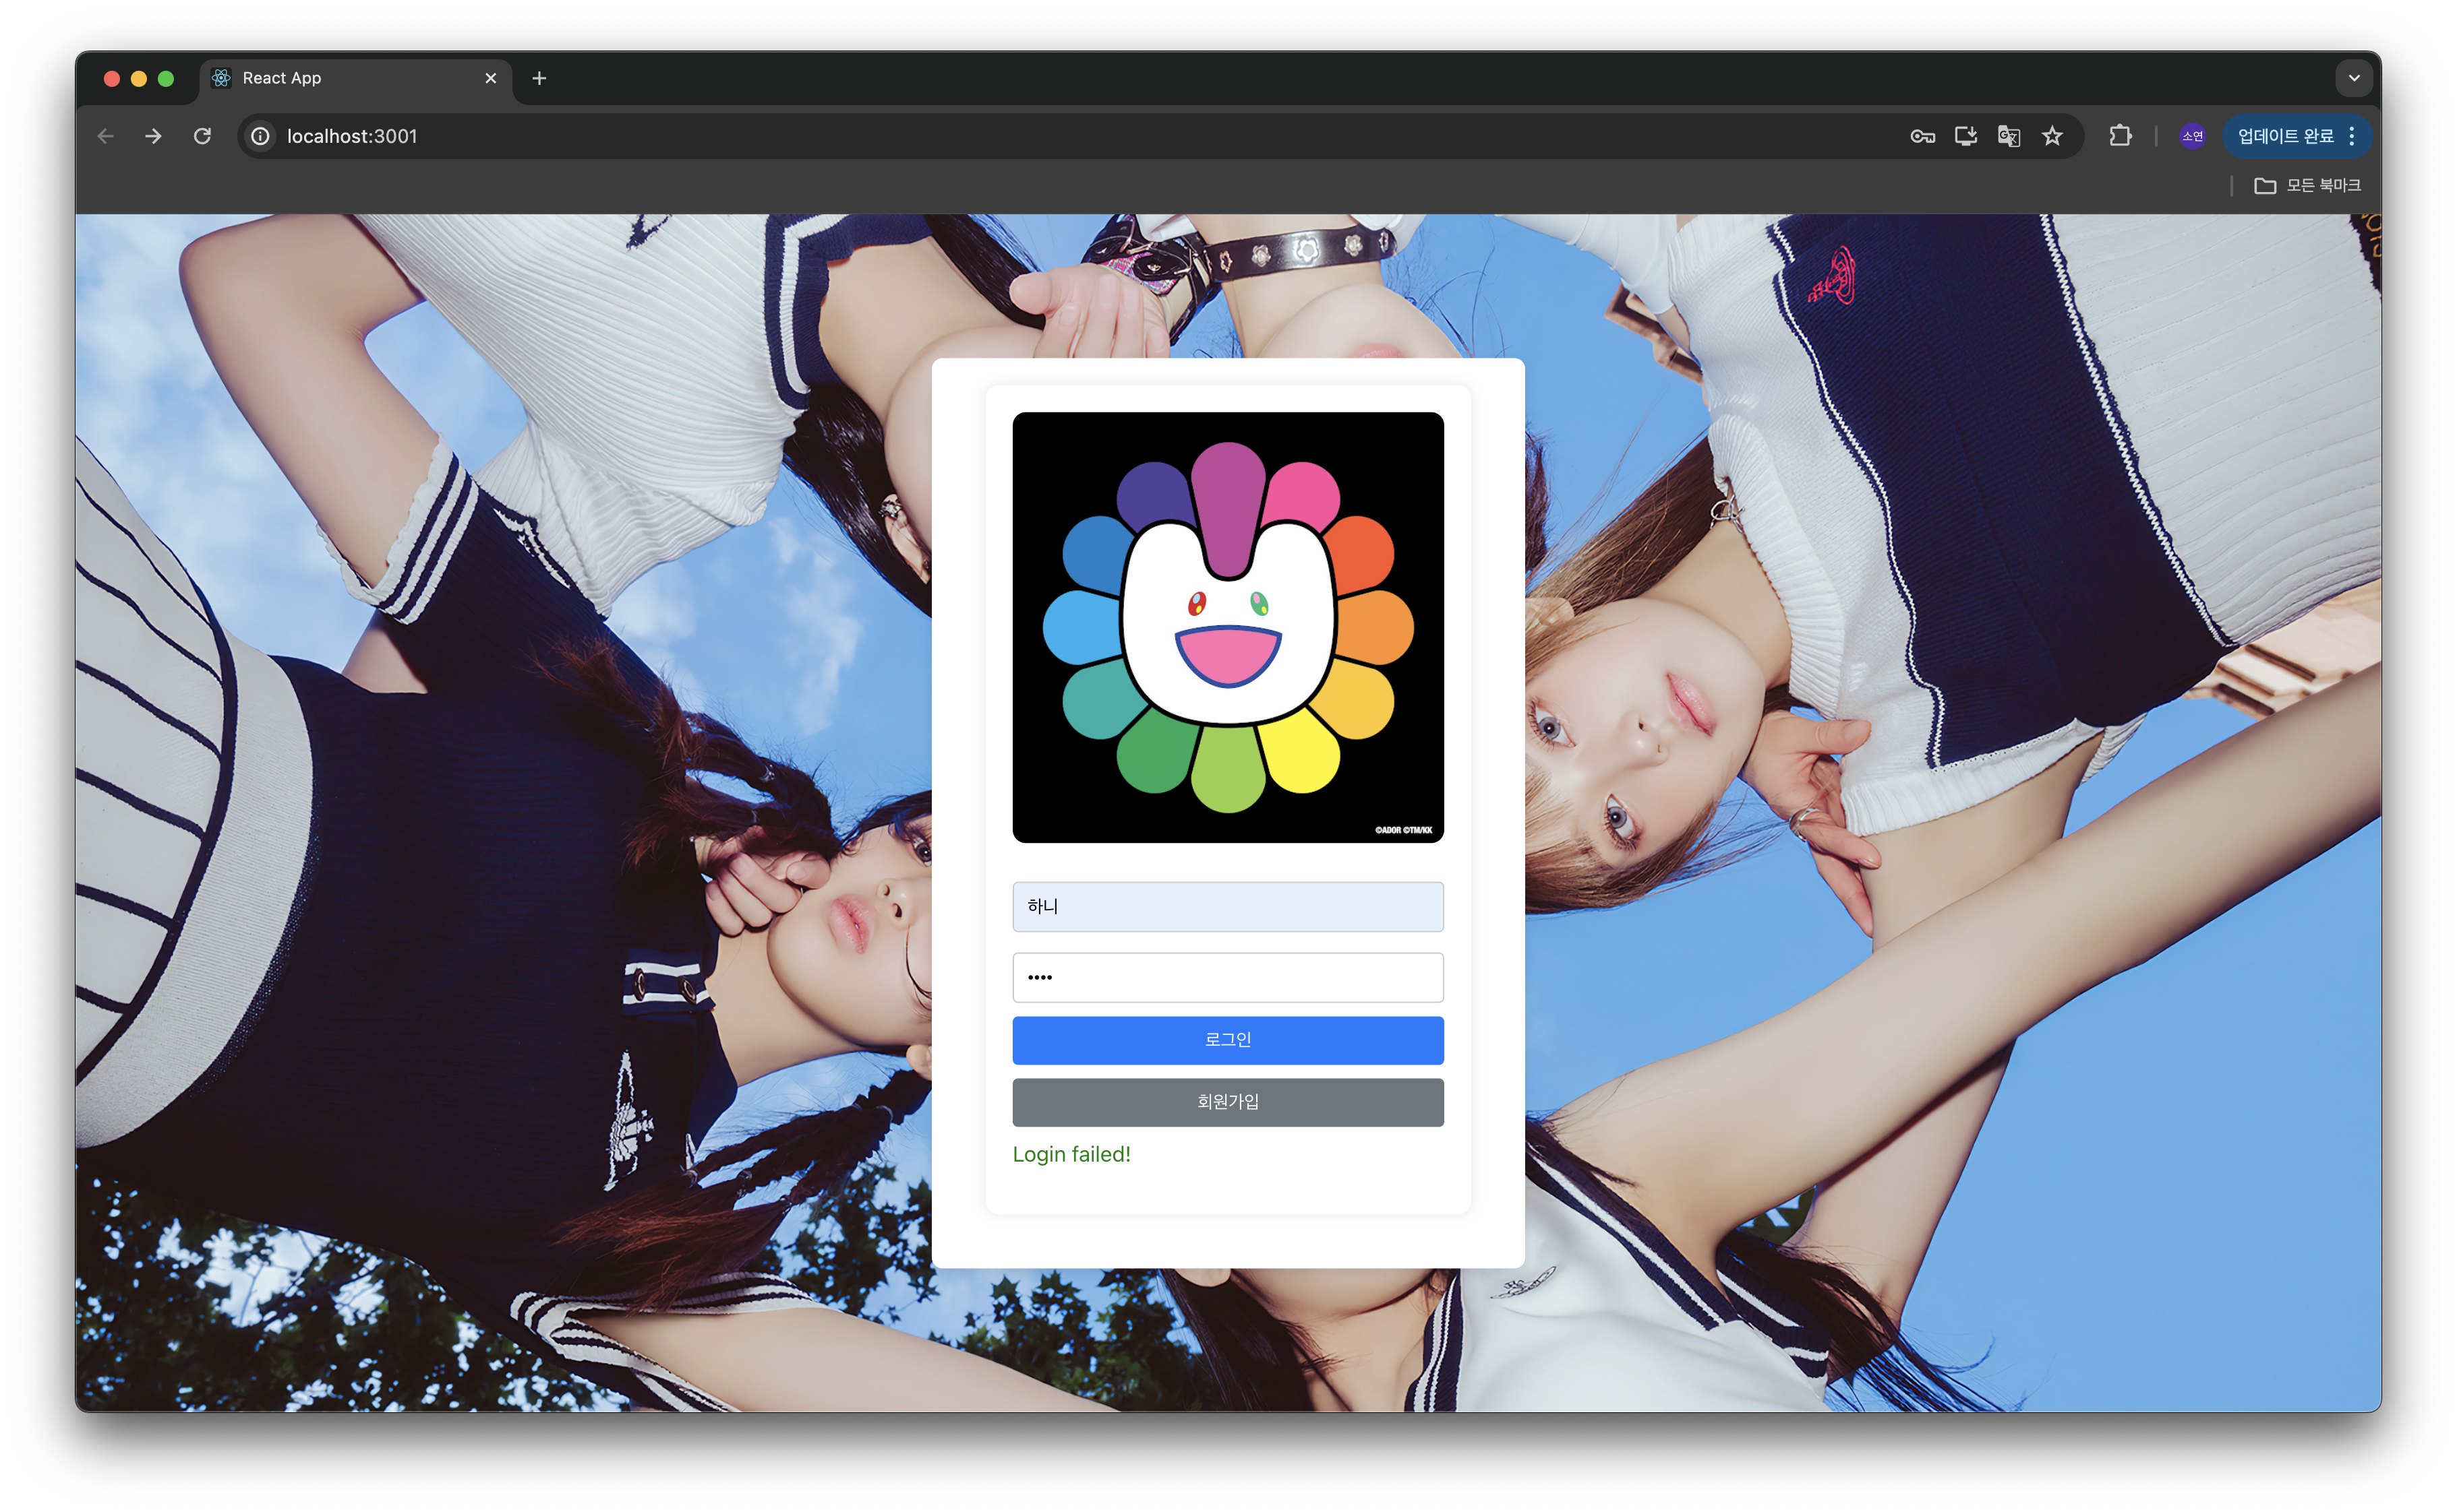The width and height of the screenshot is (2457, 1512).
Task: Open the extensions puzzle icon
Action: click(2121, 136)
